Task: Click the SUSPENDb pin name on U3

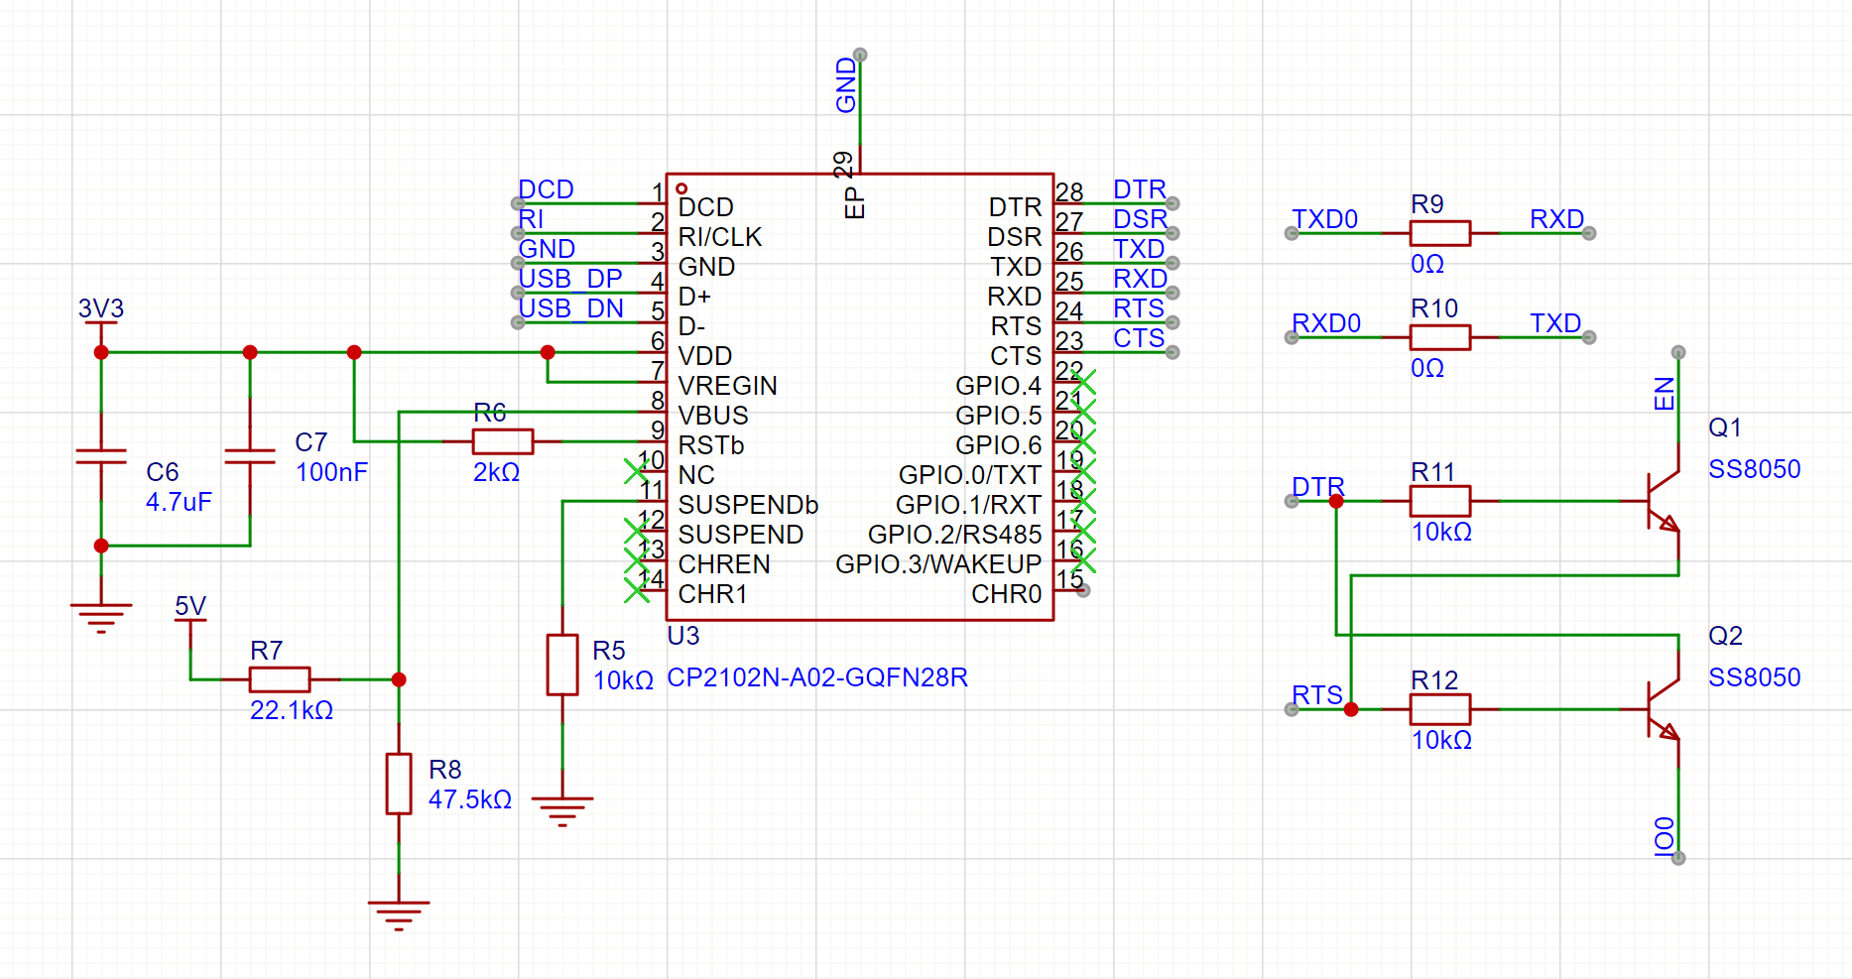Action: [x=748, y=505]
